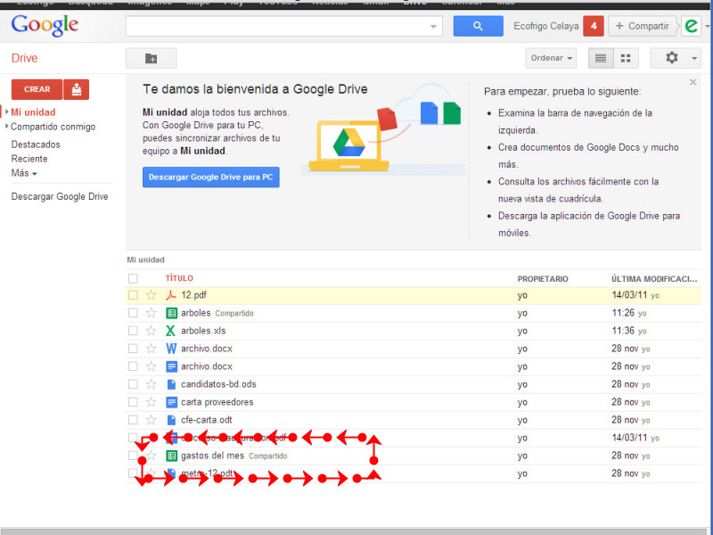Check the box for arboles.xls
The height and width of the screenshot is (535, 713).
pyautogui.click(x=133, y=331)
